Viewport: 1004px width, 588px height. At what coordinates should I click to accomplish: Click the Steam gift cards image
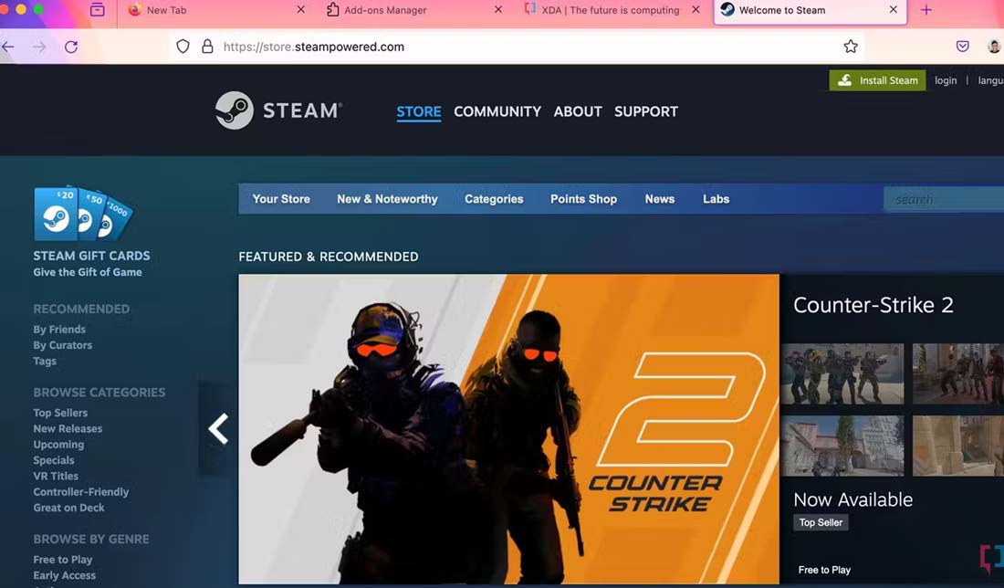[83, 215]
